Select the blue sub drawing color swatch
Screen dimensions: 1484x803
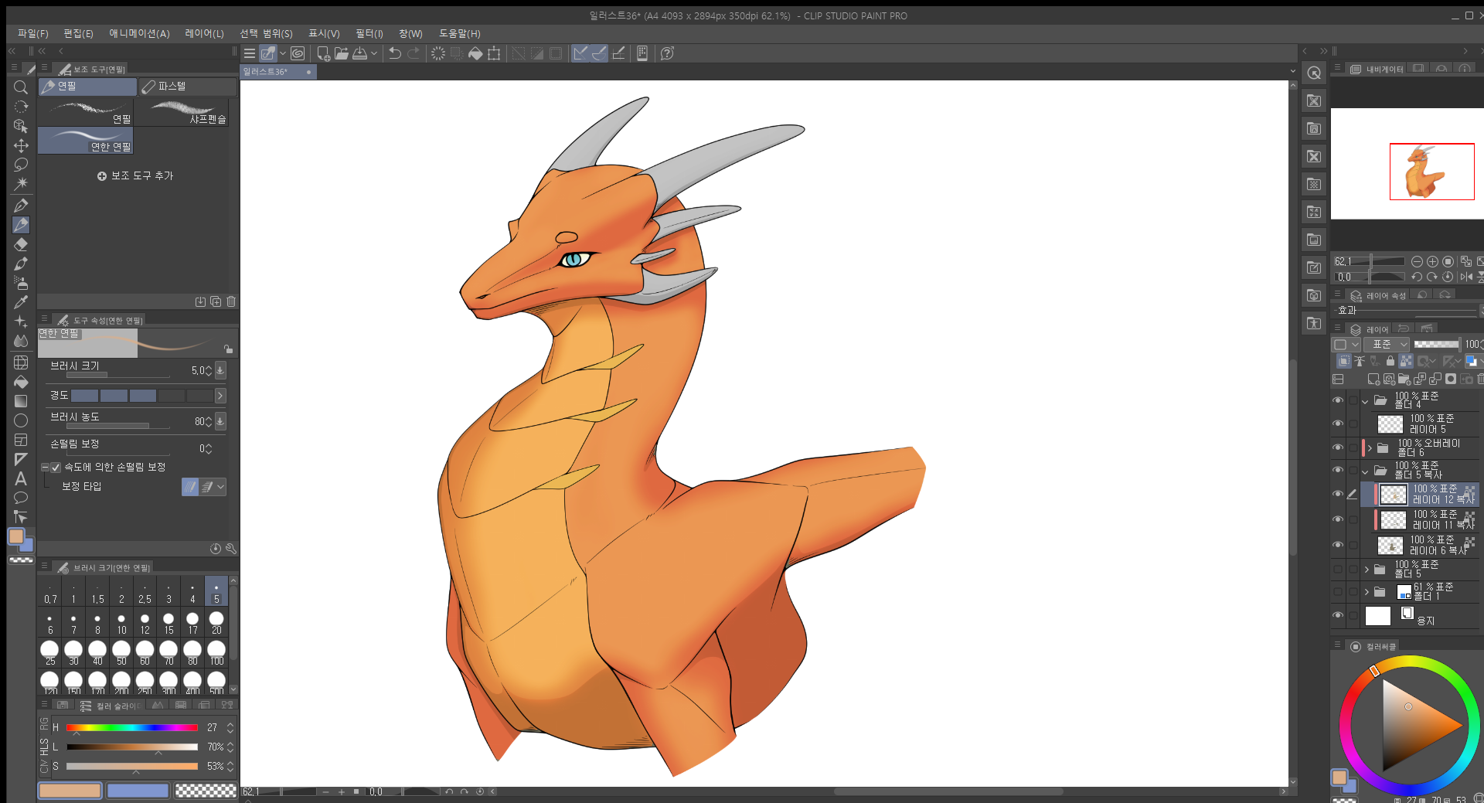138,791
